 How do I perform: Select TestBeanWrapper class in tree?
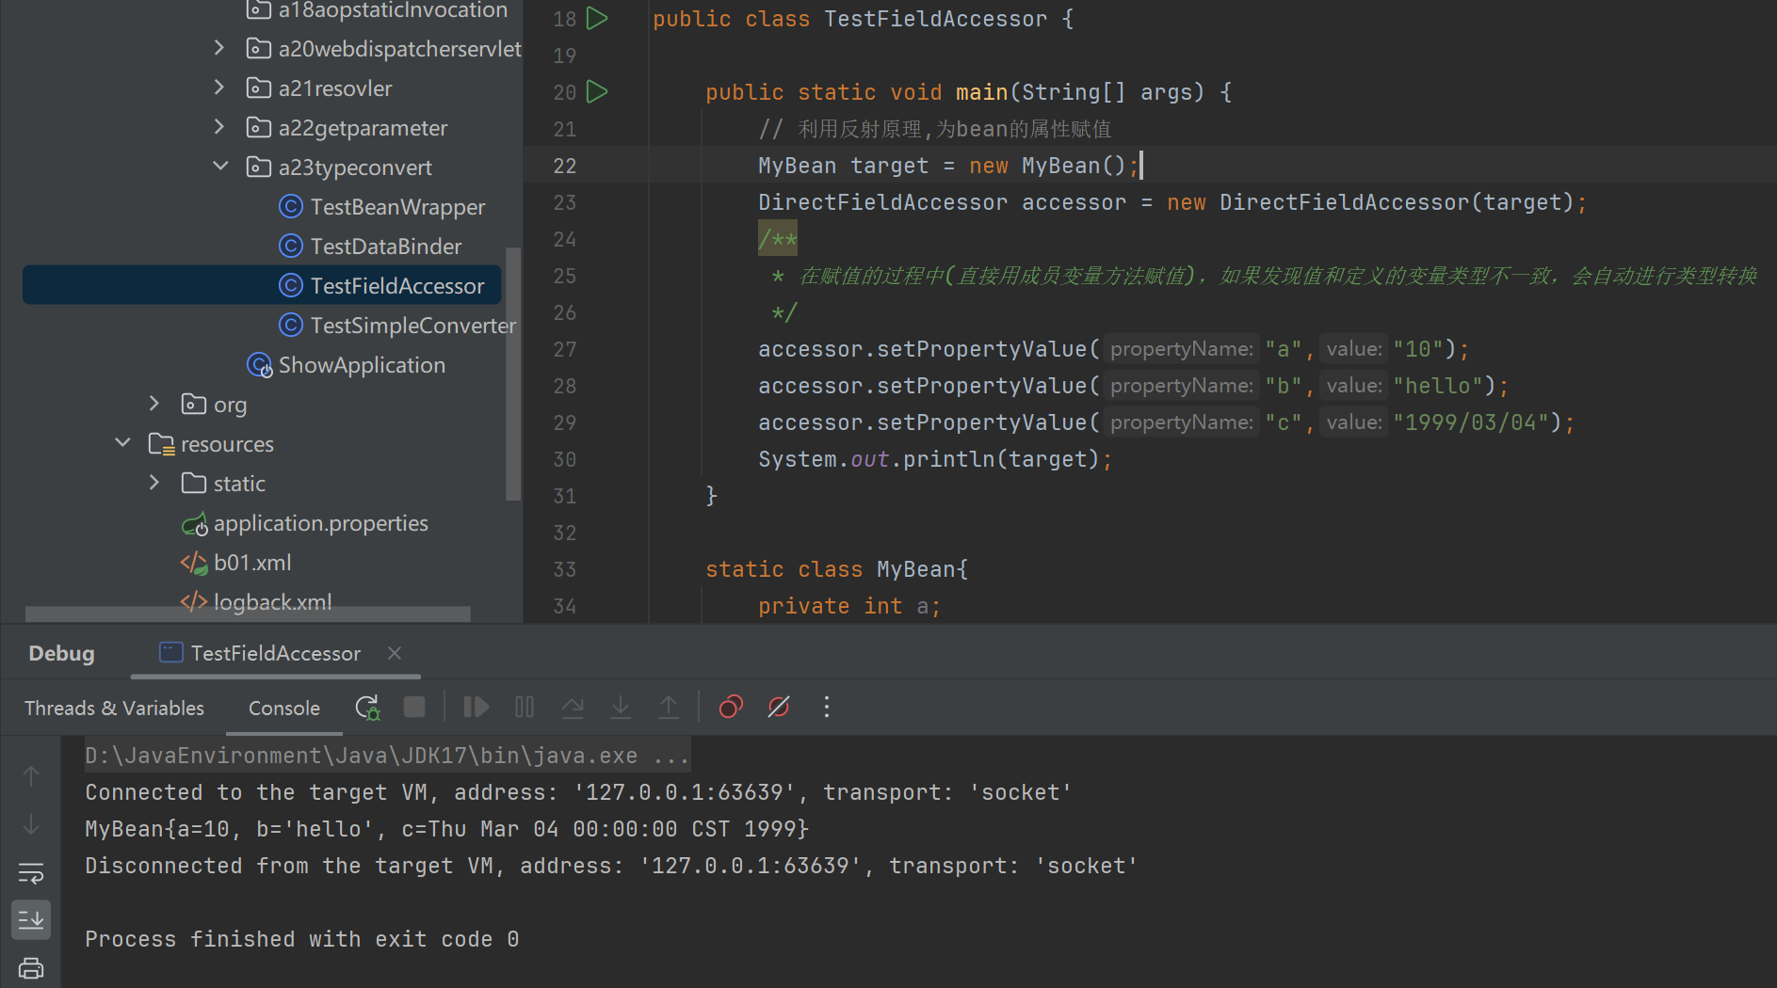pyautogui.click(x=397, y=207)
